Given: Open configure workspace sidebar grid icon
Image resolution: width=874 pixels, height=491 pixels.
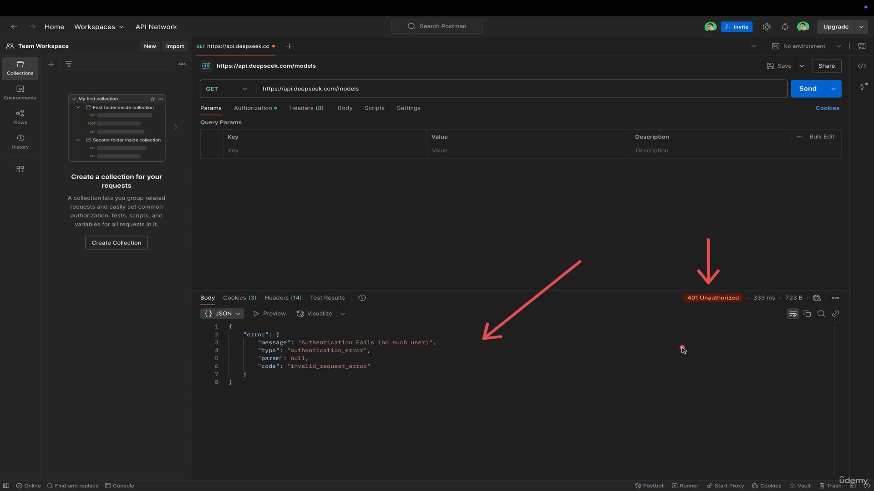Looking at the screenshot, I should (x=20, y=169).
